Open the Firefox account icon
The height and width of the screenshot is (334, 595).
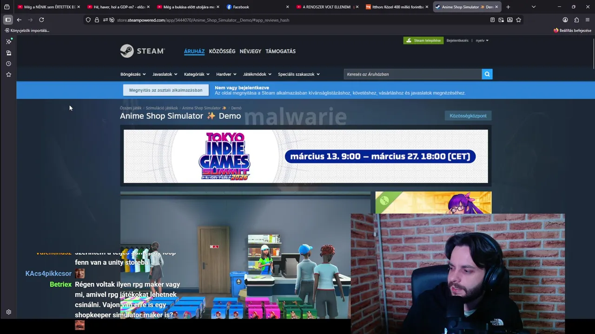coord(565,20)
